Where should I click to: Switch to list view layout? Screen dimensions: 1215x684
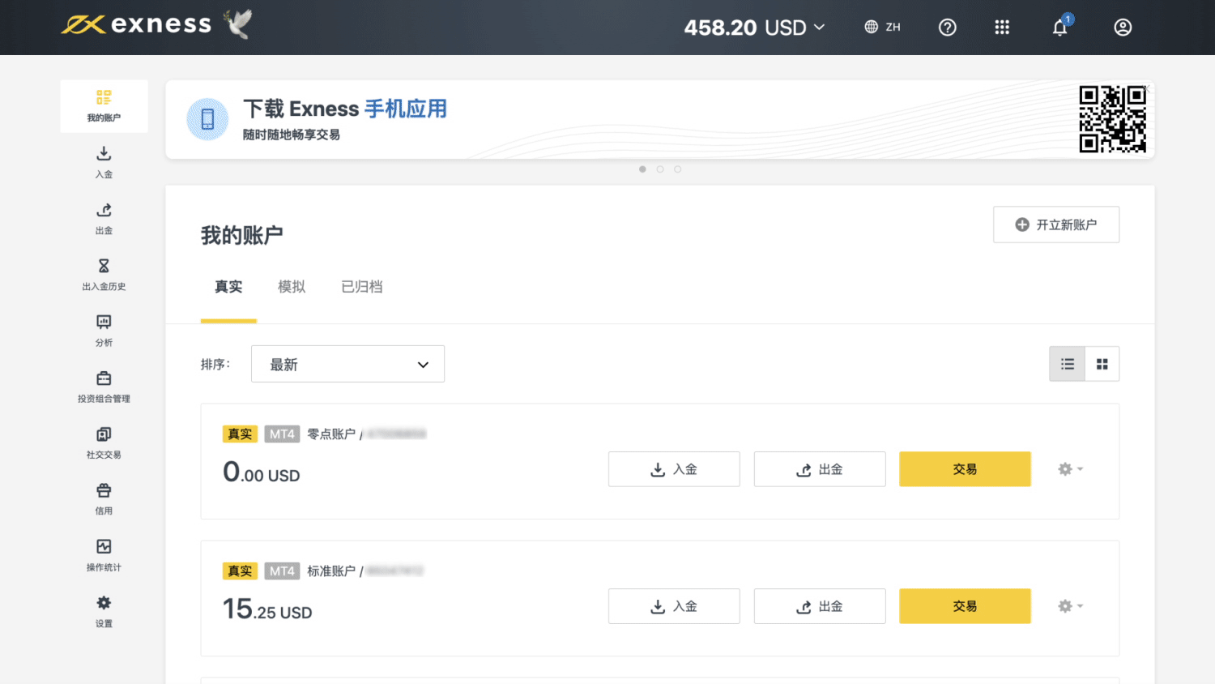[1068, 364]
